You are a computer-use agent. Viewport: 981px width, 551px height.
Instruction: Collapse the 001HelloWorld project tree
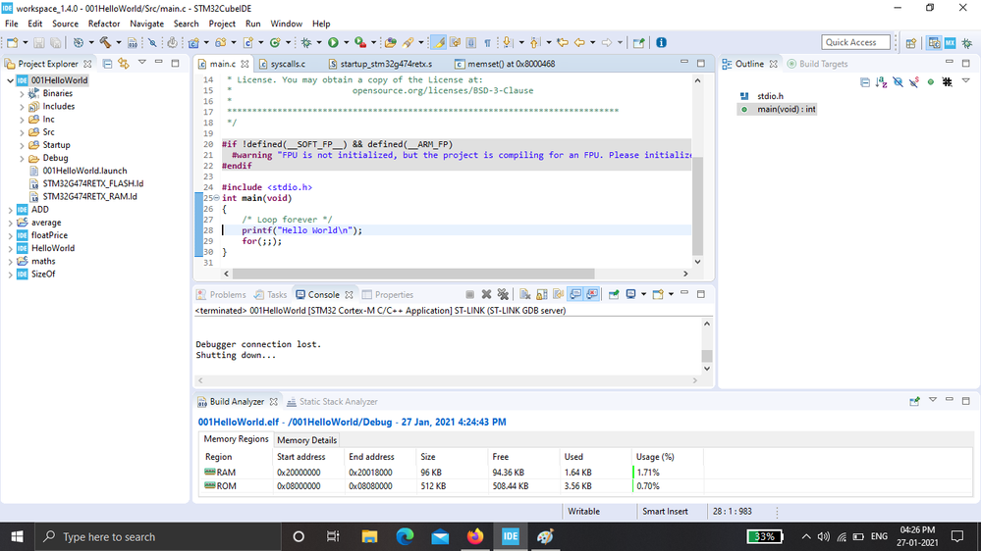point(10,80)
